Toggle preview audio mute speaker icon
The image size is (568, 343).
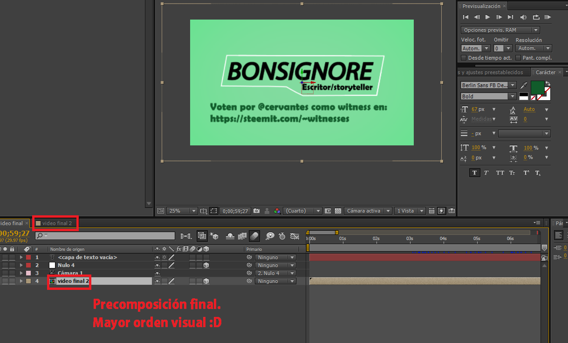click(523, 17)
